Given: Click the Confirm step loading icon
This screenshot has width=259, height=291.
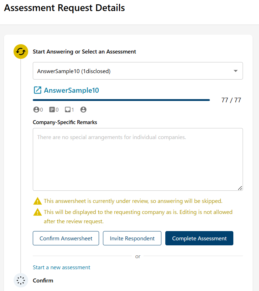Looking at the screenshot, I should click(21, 280).
